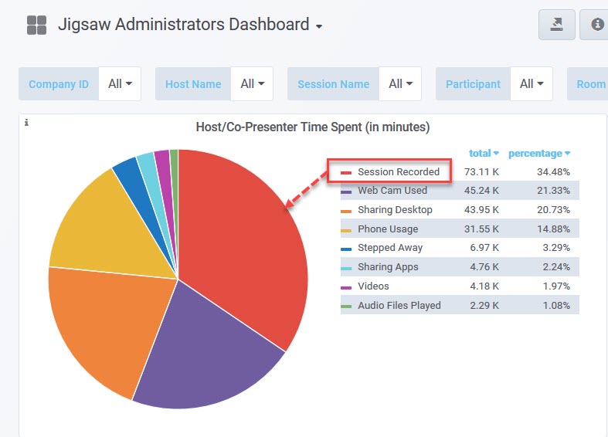Select Audio Files Played legend entry
Image resolution: width=608 pixels, height=437 pixels.
pyautogui.click(x=399, y=305)
